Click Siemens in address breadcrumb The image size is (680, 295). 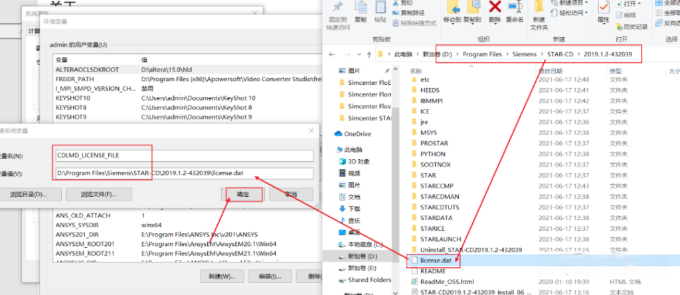524,54
